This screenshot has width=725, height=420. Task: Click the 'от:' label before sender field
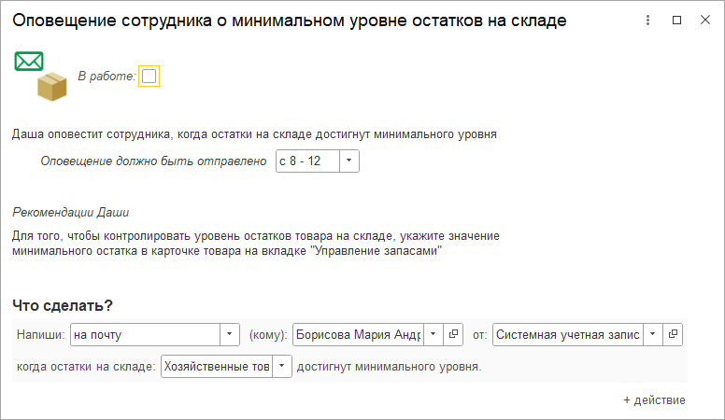tap(480, 335)
